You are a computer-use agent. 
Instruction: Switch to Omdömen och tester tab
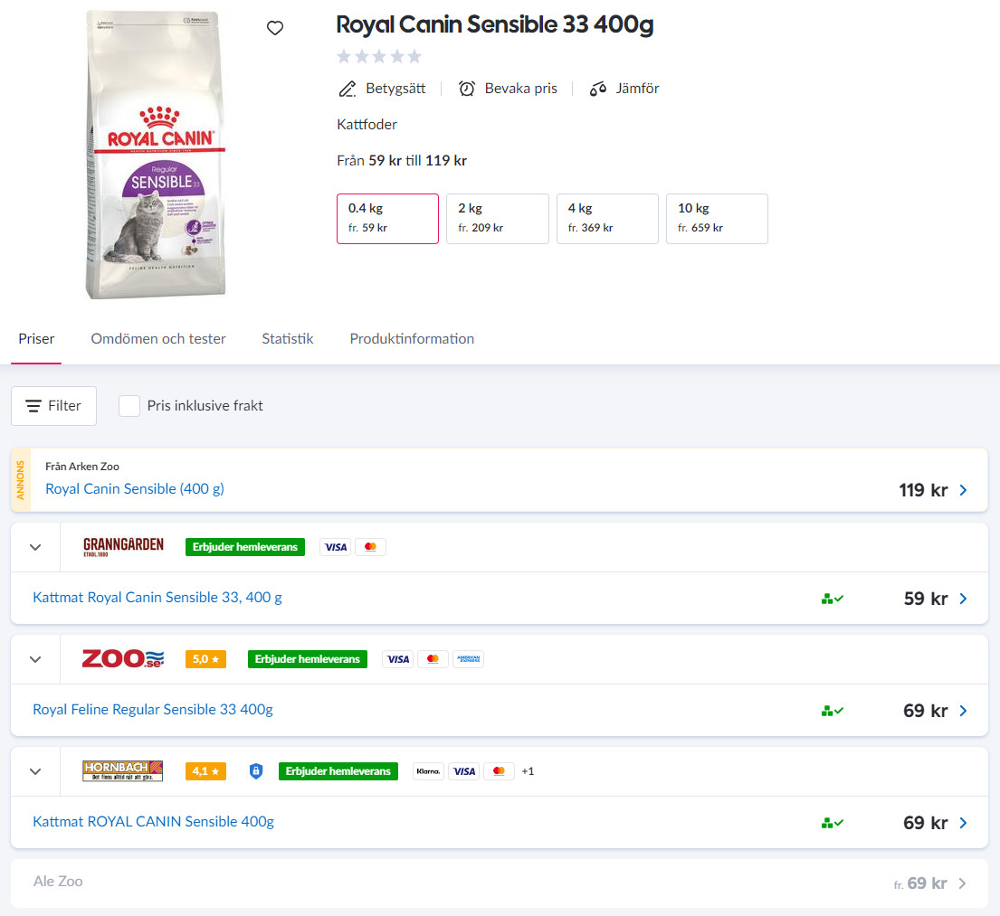click(158, 339)
